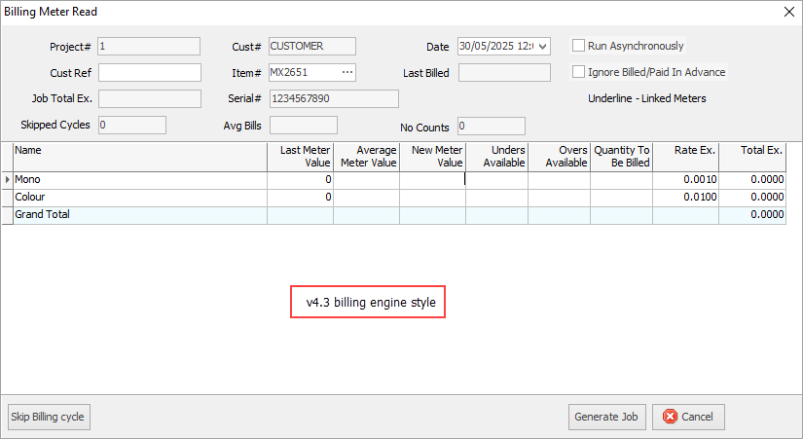The width and height of the screenshot is (803, 439).
Task: Click the Cust# field showing CUSTOMER
Action: (x=312, y=46)
